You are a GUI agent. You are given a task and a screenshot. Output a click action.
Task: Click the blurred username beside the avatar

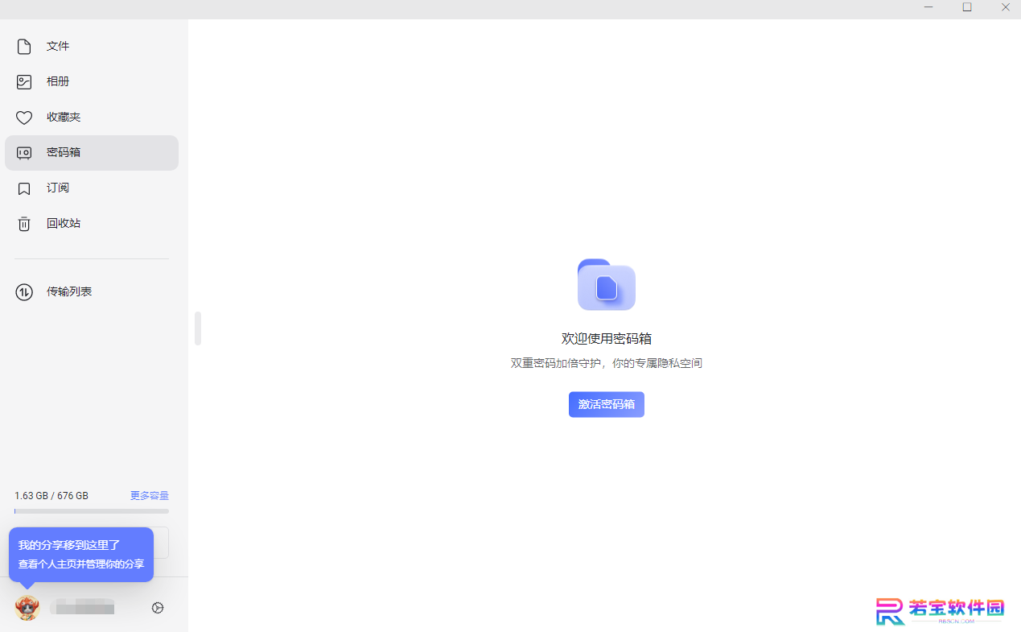point(82,608)
